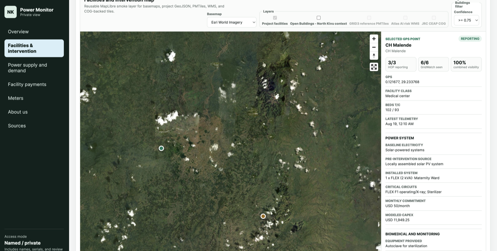The width and height of the screenshot is (497, 251).
Task: Click the NK Power Monitor logo badge
Action: click(11, 12)
